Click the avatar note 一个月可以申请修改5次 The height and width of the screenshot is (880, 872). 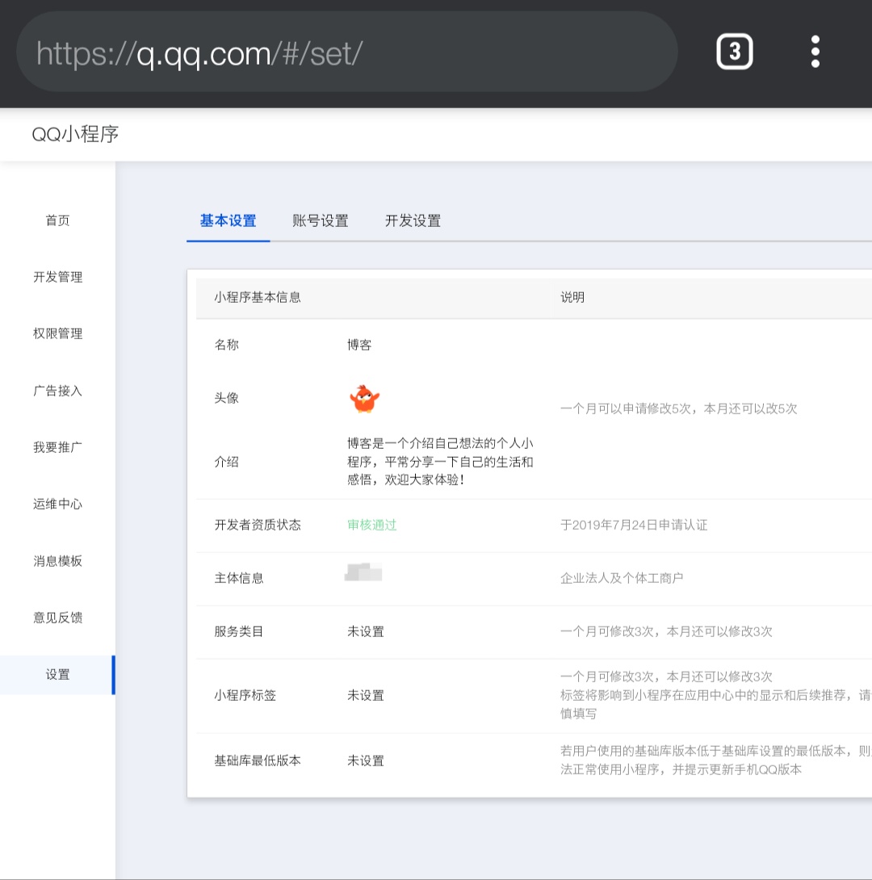(678, 409)
